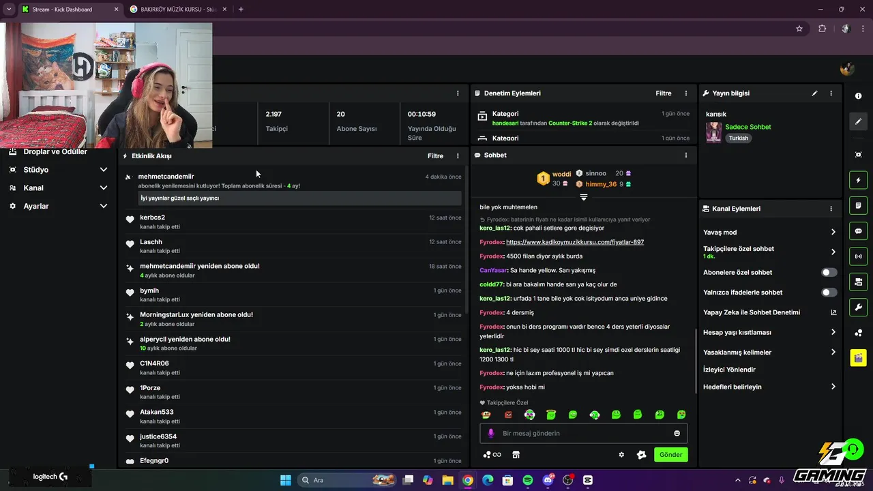Toggle Abonelere özel sohbet switch

[829, 272]
